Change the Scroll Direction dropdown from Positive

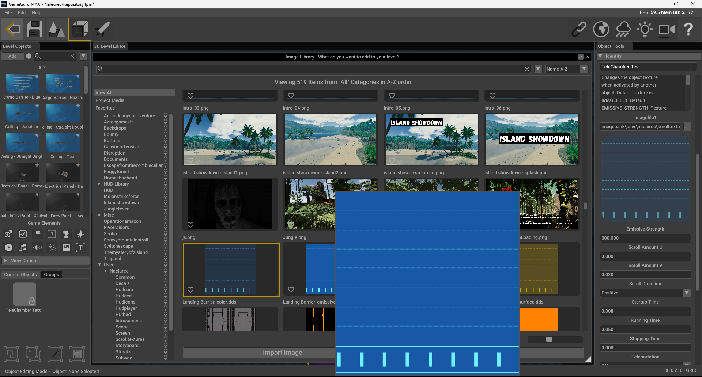click(687, 293)
